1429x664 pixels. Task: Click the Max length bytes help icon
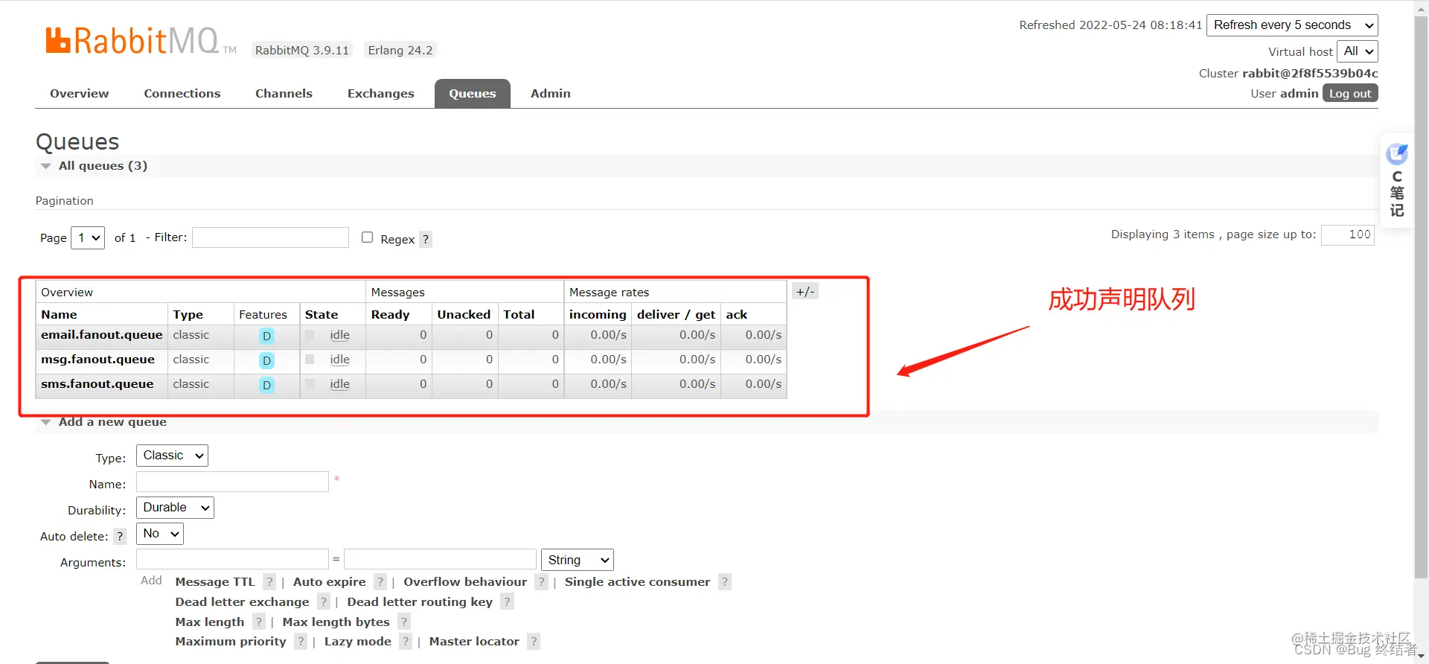(404, 622)
